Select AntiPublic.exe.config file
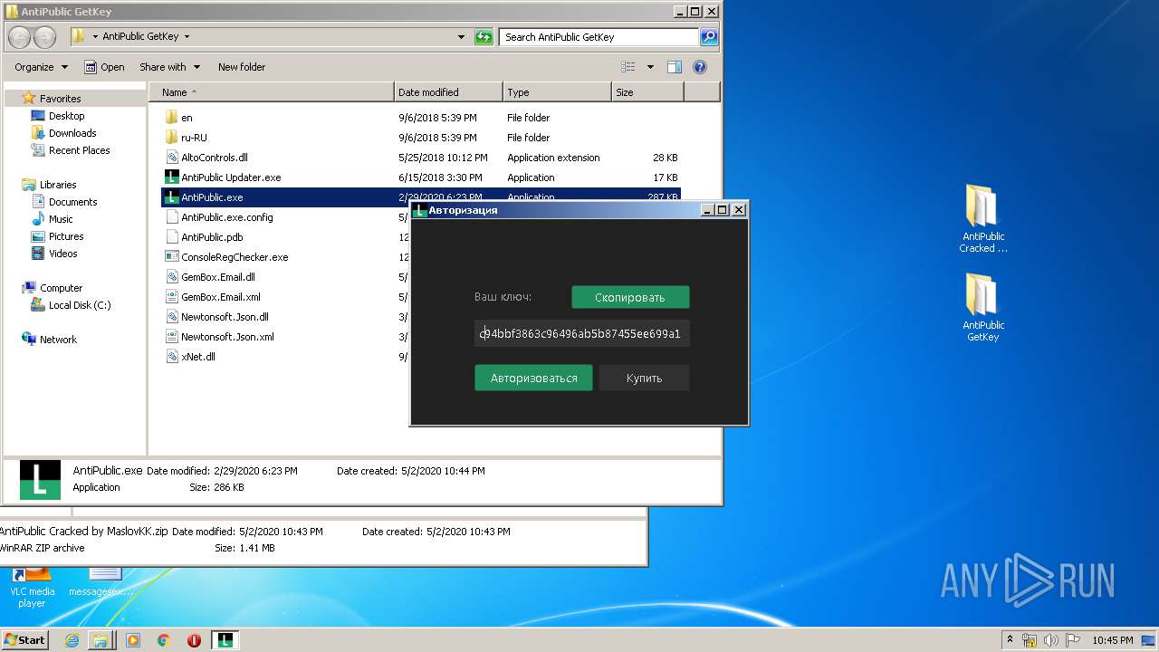Screen dimensions: 1159x652 [x=226, y=217]
